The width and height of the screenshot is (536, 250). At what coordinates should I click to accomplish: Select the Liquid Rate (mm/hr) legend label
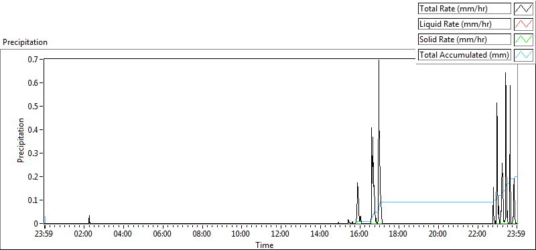(x=465, y=24)
